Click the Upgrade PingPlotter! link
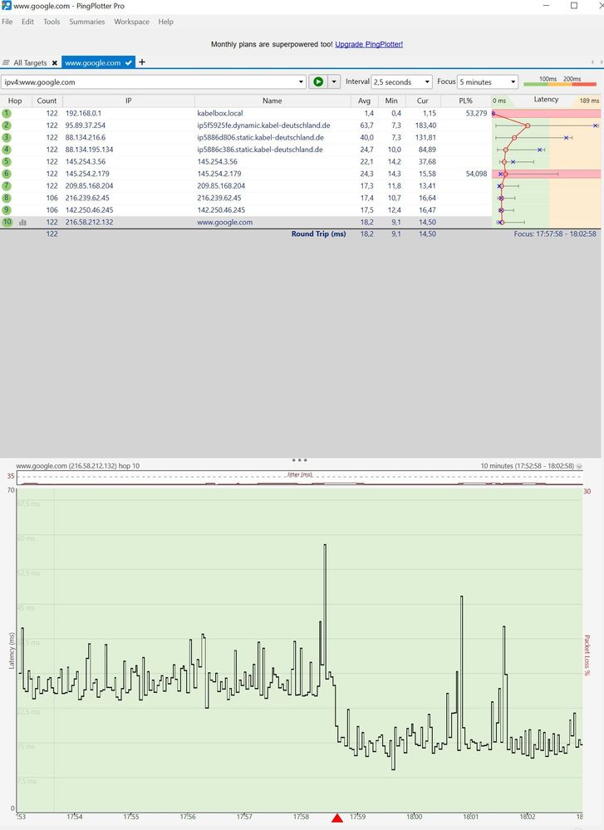 [369, 45]
